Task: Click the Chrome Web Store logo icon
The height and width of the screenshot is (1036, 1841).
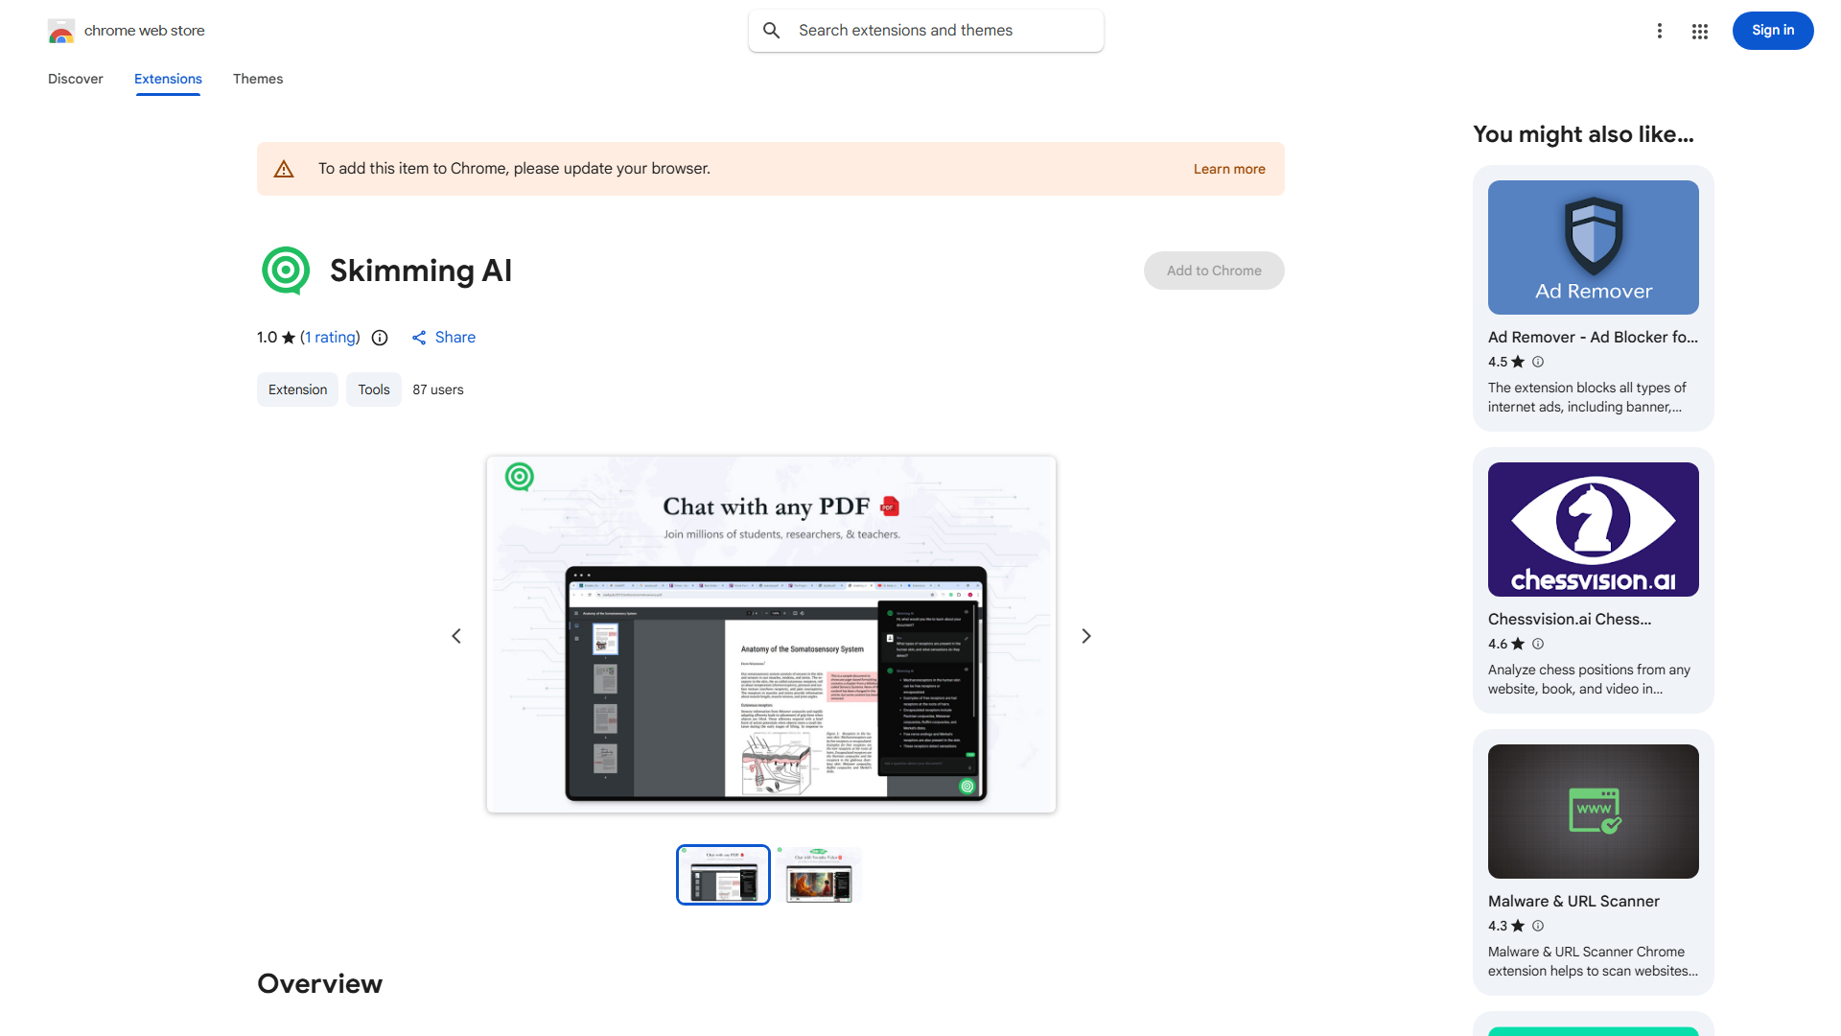Action: (x=61, y=31)
